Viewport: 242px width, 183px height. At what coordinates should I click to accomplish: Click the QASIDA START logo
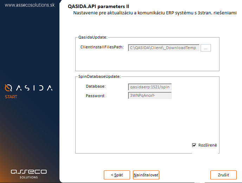click(x=29, y=91)
